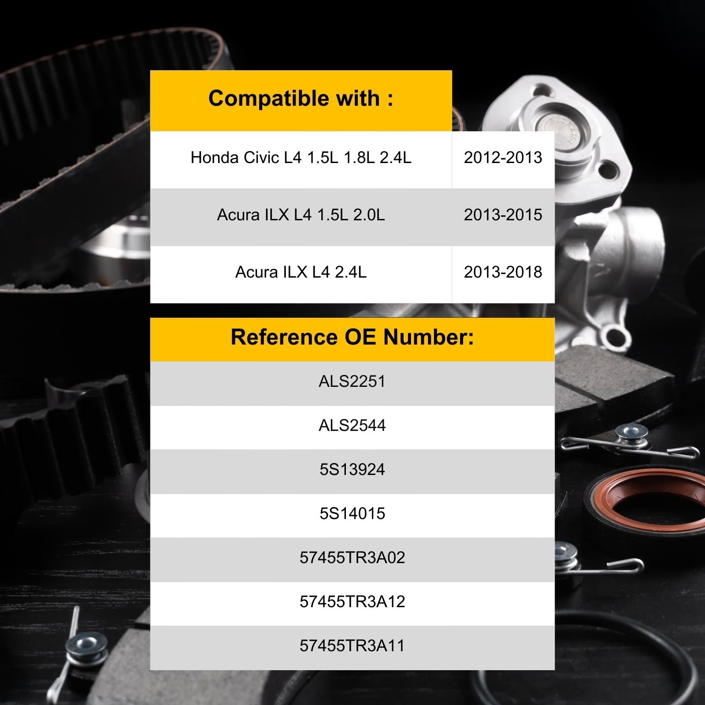The height and width of the screenshot is (705, 705).
Task: Select part number 57455TR3A12
Action: 352,602
